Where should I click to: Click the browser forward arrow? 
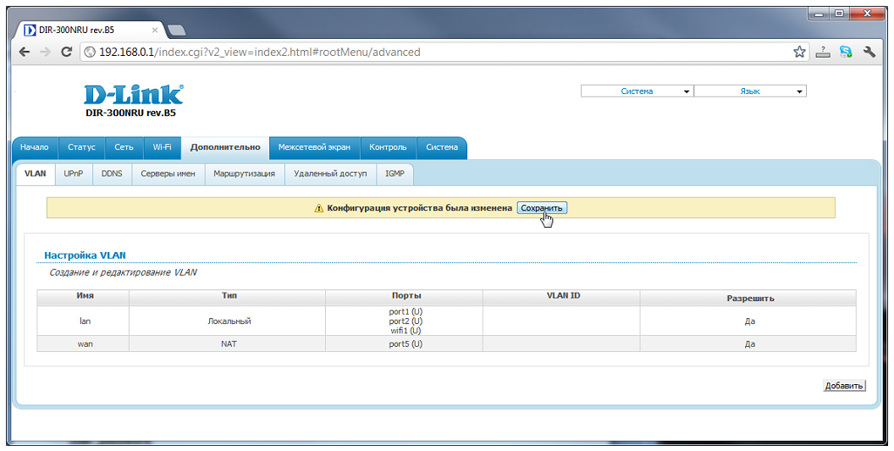(x=45, y=52)
